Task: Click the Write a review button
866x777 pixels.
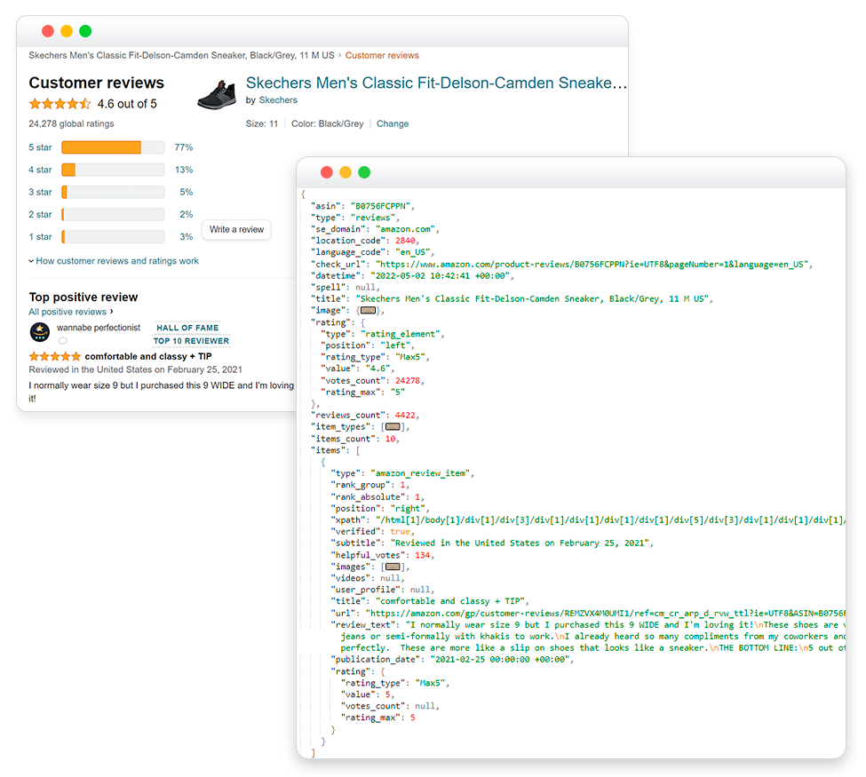Action: pyautogui.click(x=236, y=230)
